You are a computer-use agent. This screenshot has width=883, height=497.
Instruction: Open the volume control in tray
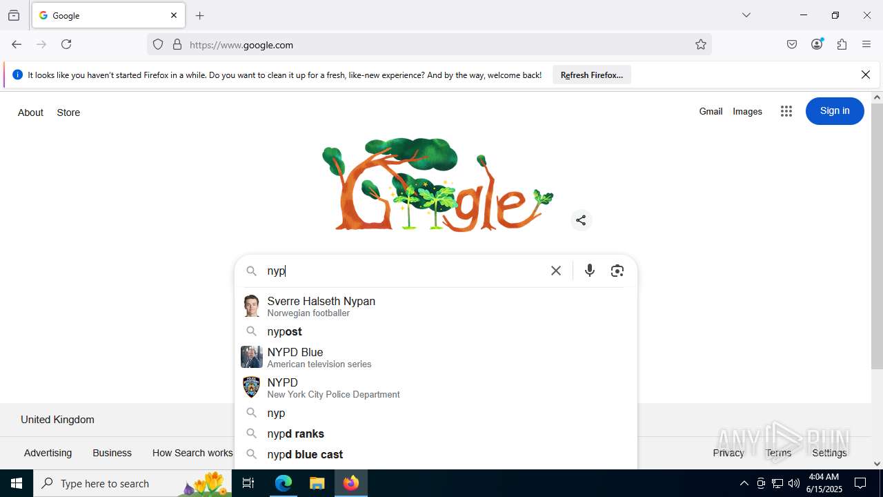794,483
